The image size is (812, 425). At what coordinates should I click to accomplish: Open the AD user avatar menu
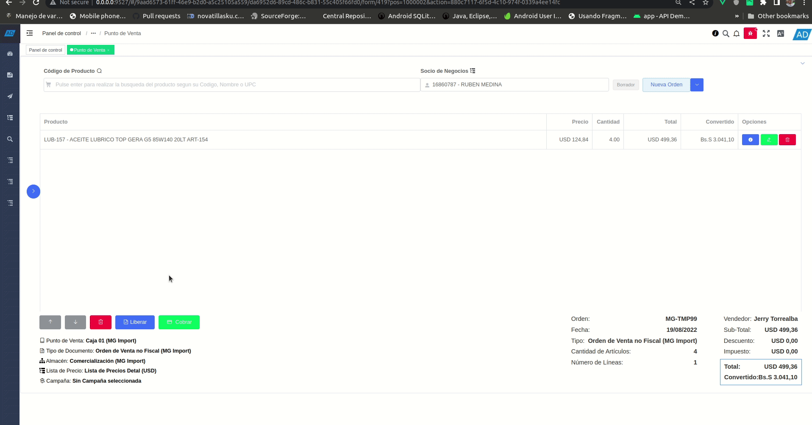click(802, 34)
